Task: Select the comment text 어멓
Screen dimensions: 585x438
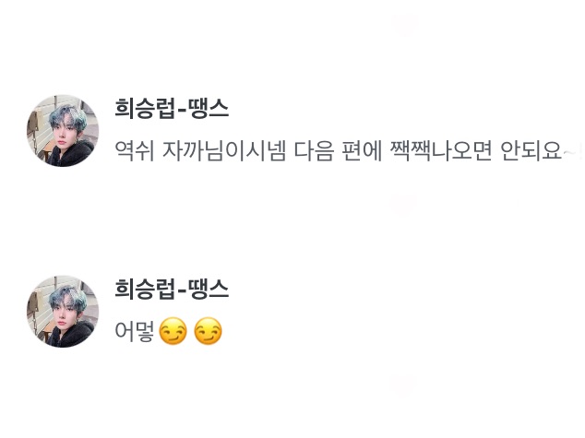Action: 135,331
